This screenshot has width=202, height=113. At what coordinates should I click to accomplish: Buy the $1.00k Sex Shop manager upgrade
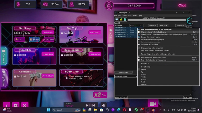(34, 40)
